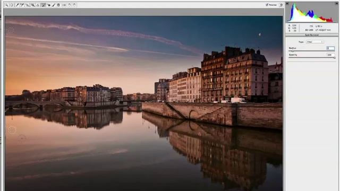Open the Camera Raw preferences dialog
The height and width of the screenshot is (191, 340).
[x=64, y=5]
